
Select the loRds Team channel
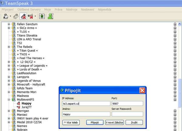point(25,88)
